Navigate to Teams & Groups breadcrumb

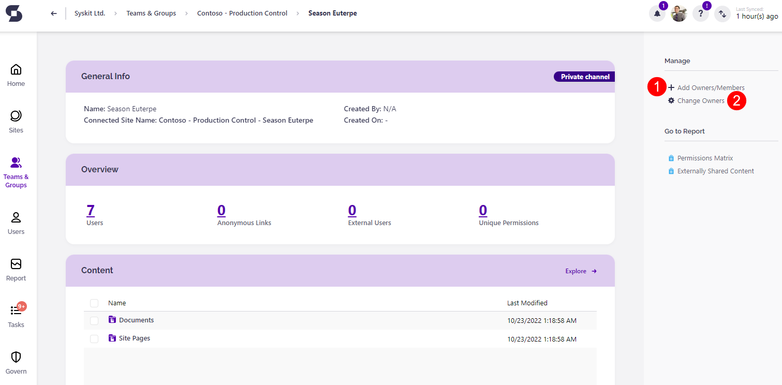(151, 13)
